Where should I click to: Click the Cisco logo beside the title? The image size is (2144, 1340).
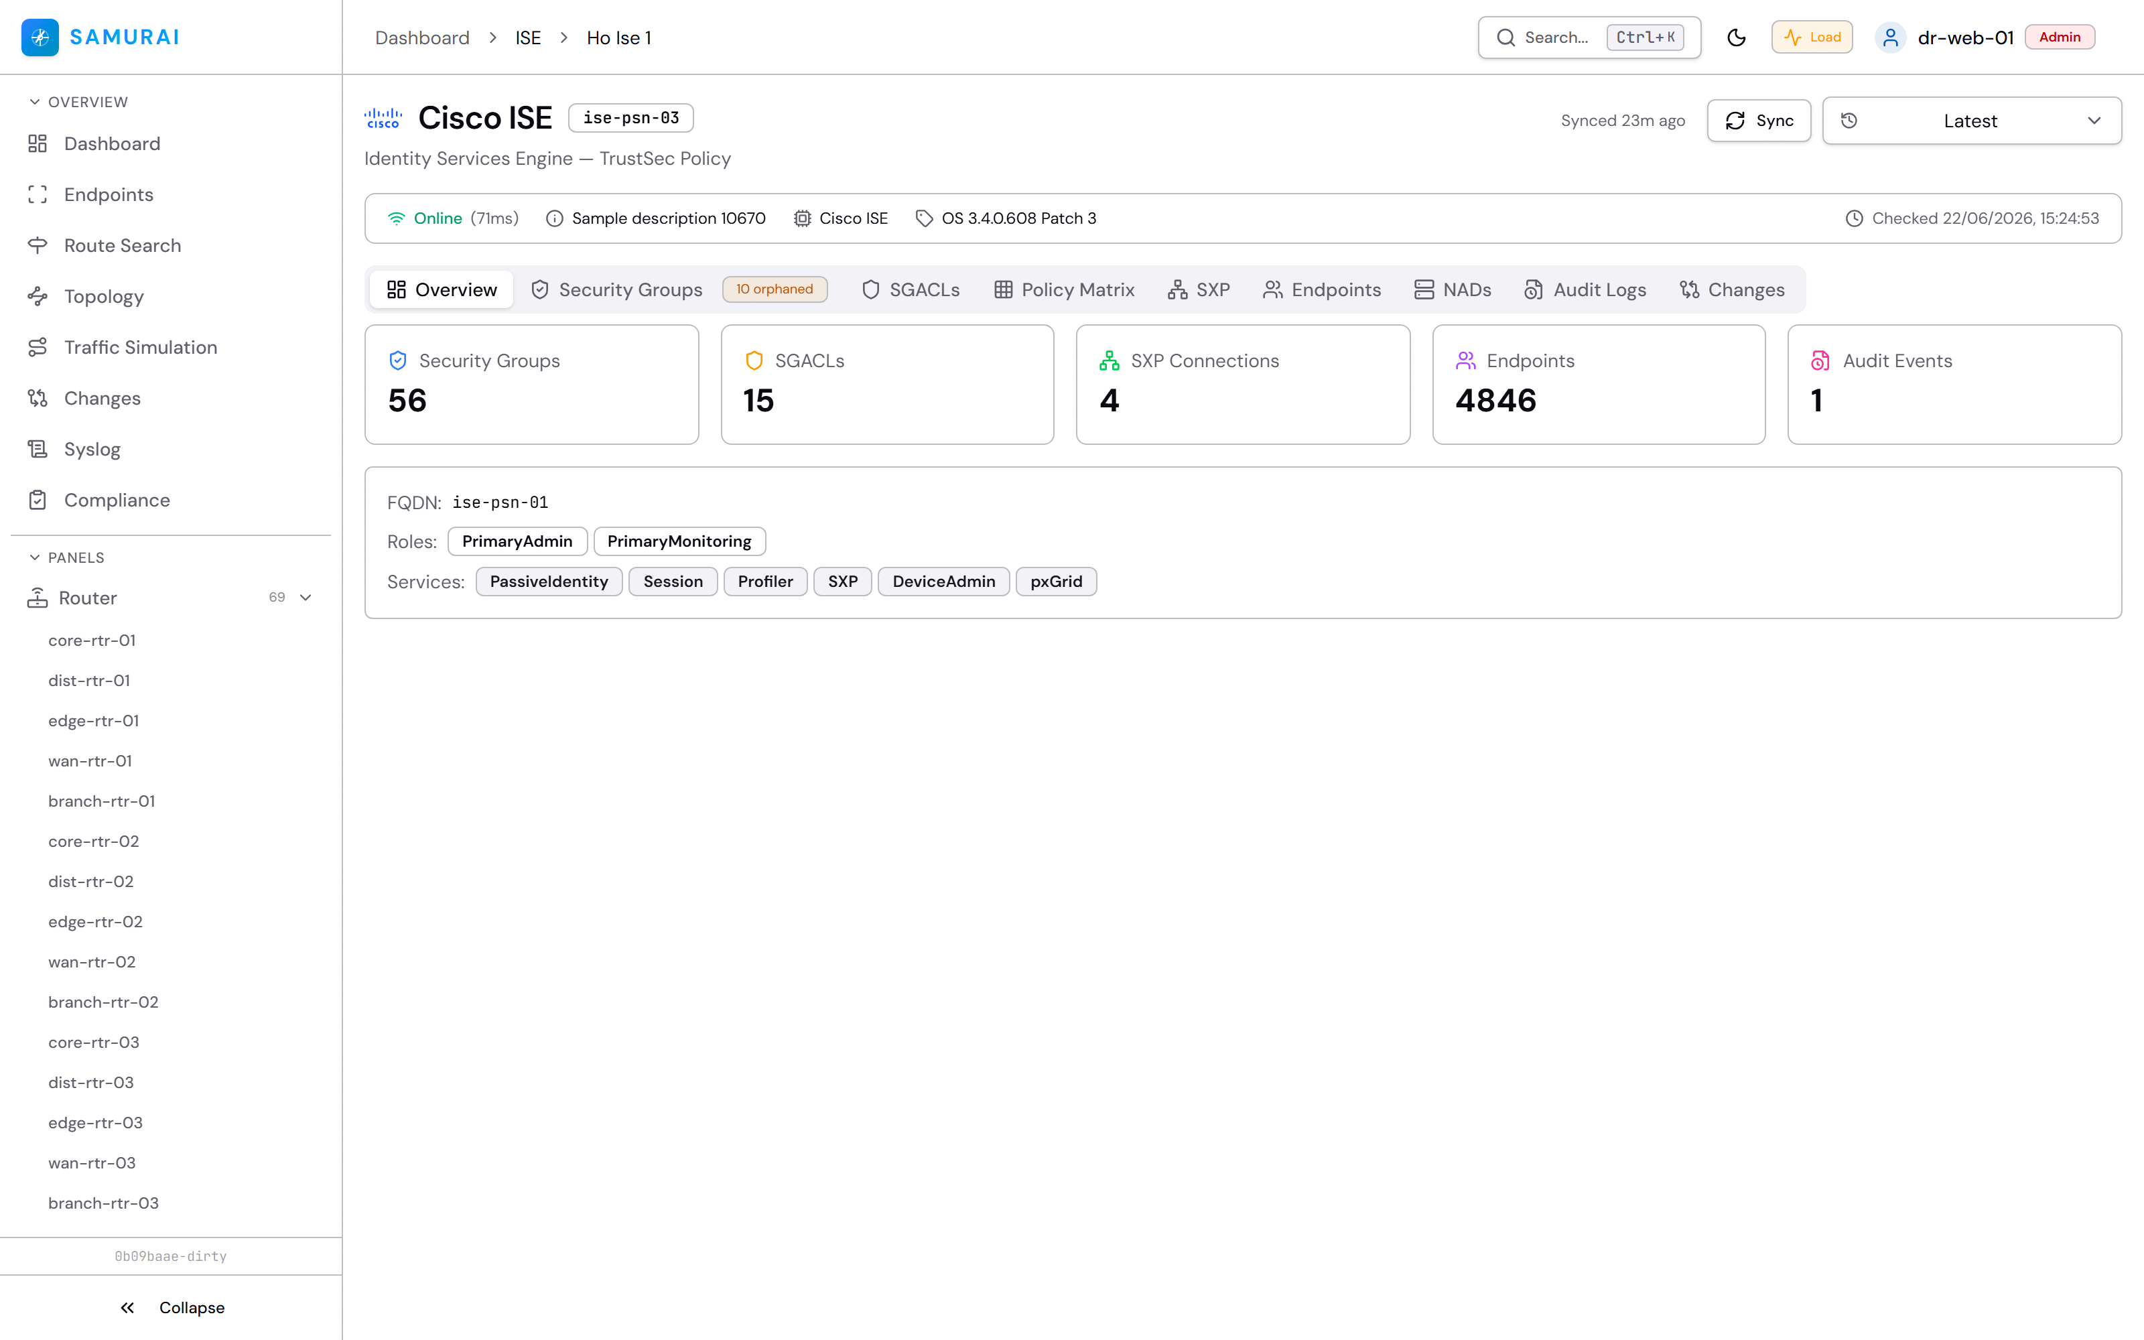click(384, 118)
